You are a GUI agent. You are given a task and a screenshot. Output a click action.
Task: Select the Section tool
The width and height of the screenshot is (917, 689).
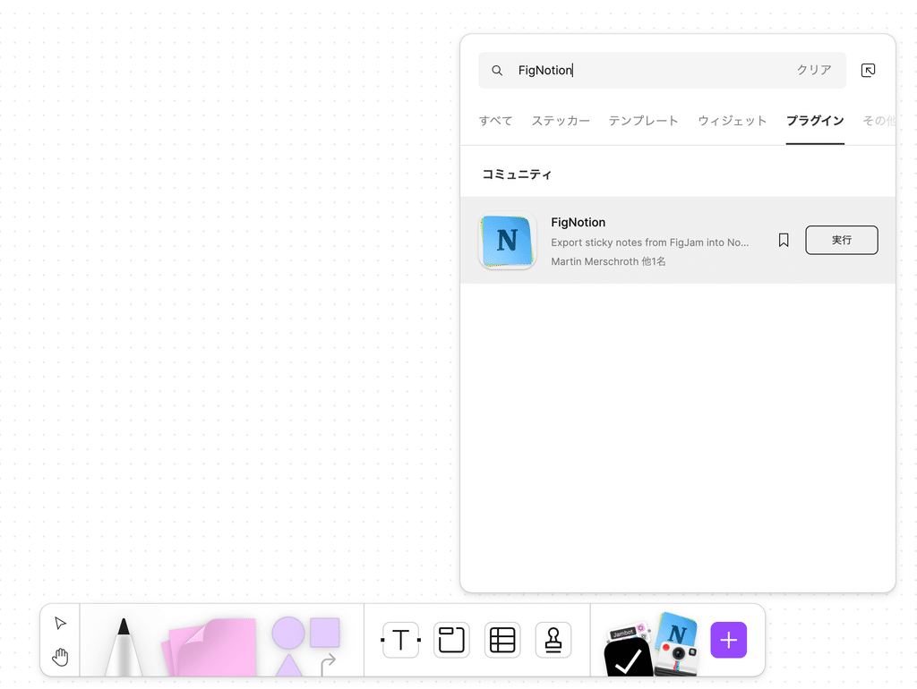point(451,640)
